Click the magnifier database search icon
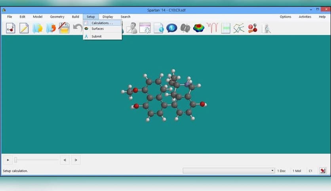 [x=266, y=28]
